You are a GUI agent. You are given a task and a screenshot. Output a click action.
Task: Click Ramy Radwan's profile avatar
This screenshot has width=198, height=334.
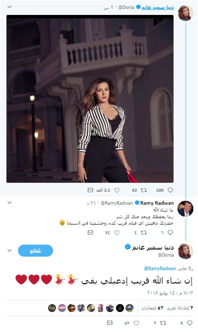tap(185, 209)
